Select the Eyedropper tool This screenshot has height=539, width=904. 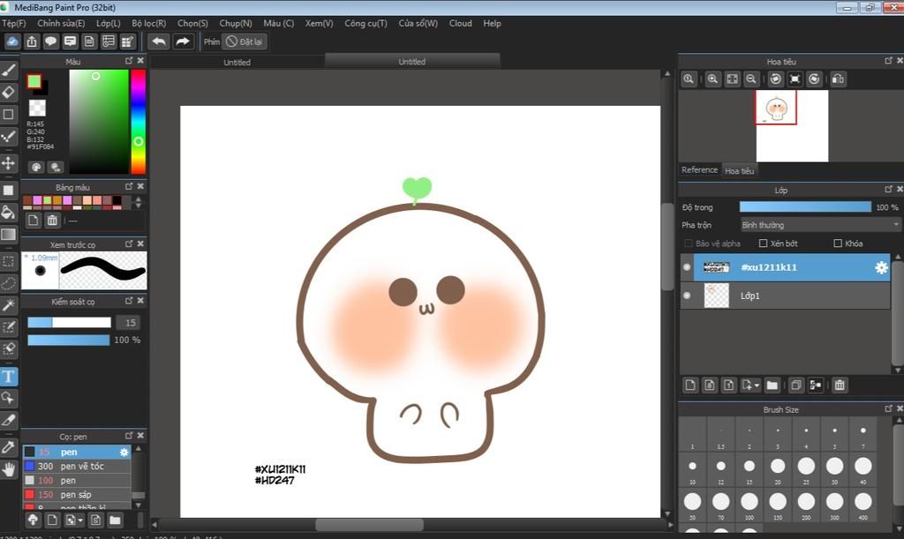pos(9,447)
